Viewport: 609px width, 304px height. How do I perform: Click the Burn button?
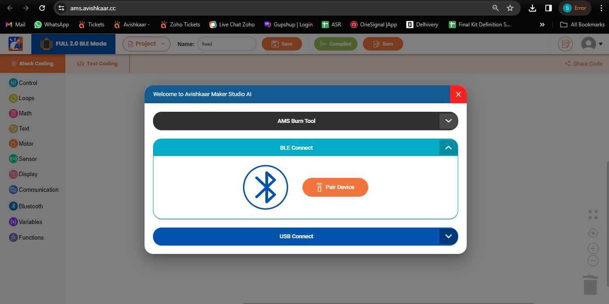383,44
